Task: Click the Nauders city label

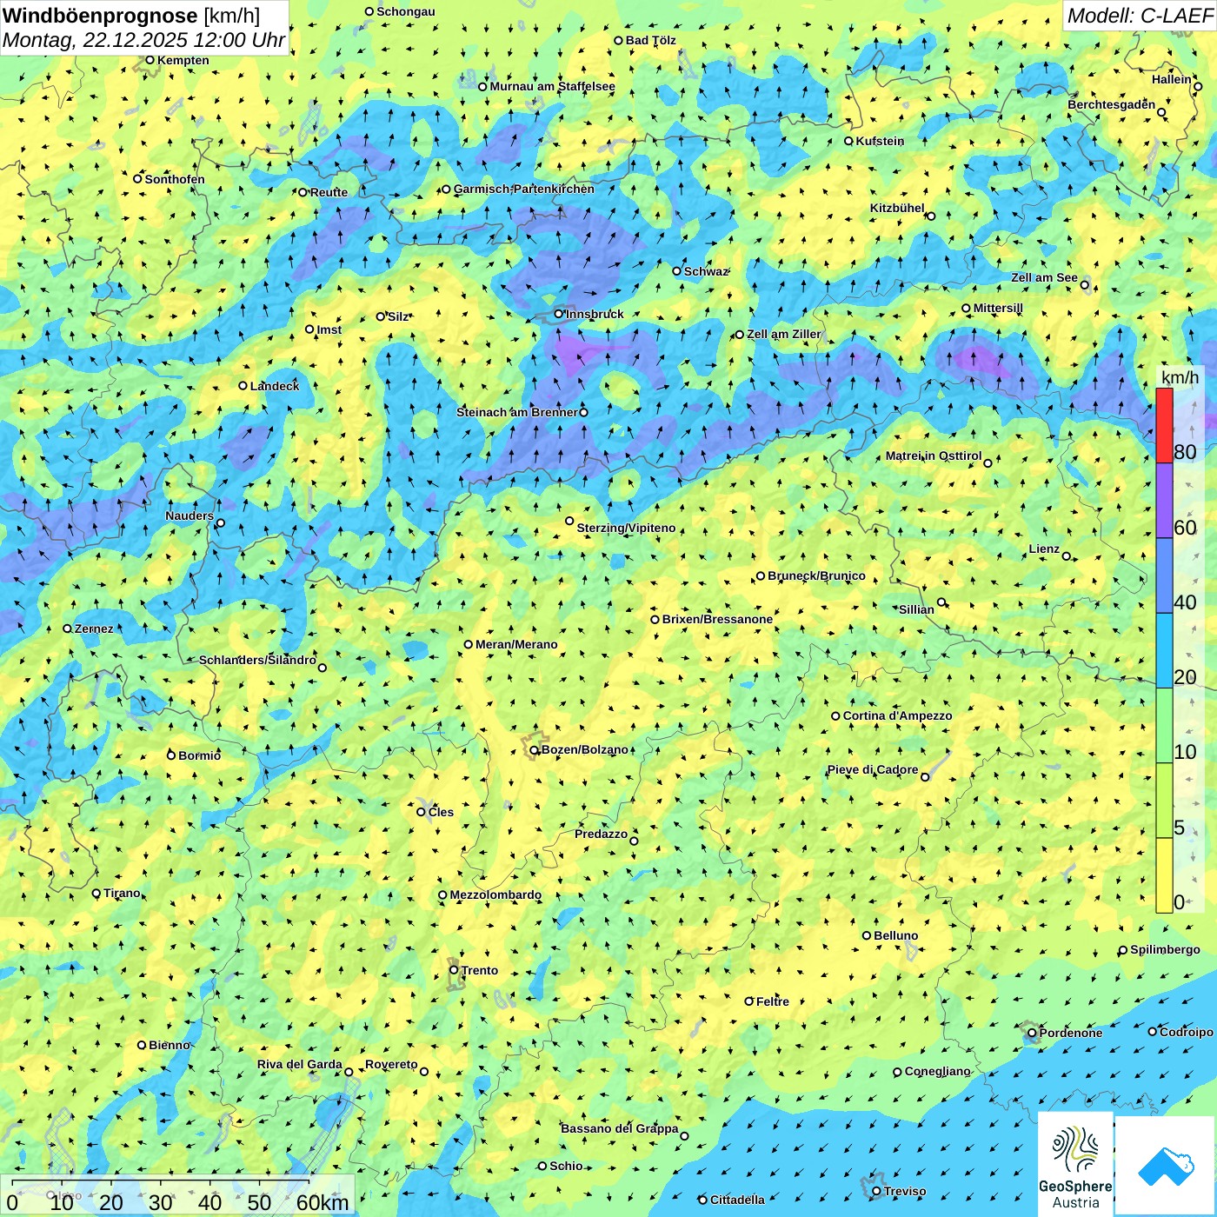Action: click(190, 515)
